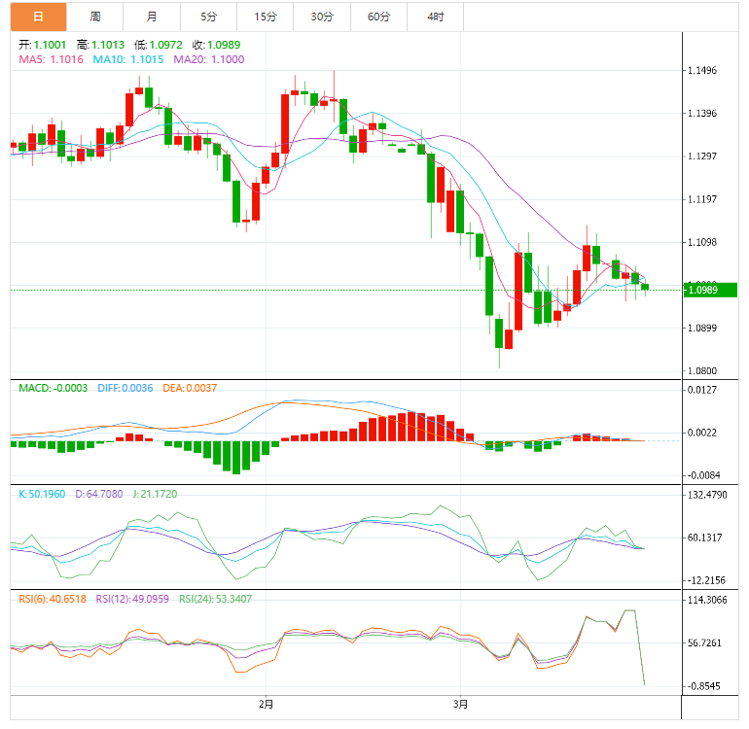
Task: Click the MA20: 1.1000 indicator value
Action: 209,59
